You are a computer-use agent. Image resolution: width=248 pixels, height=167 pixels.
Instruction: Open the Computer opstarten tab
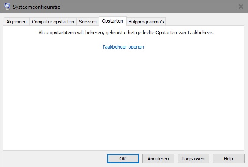(x=53, y=22)
